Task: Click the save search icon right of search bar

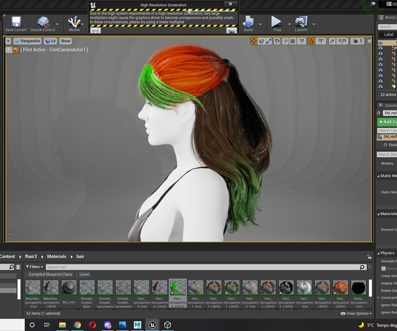Action: pyautogui.click(x=370, y=267)
